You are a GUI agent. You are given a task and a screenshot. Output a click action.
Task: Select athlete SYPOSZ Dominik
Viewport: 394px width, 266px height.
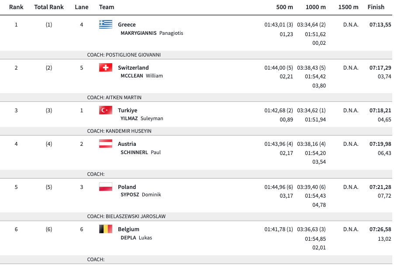point(141,195)
